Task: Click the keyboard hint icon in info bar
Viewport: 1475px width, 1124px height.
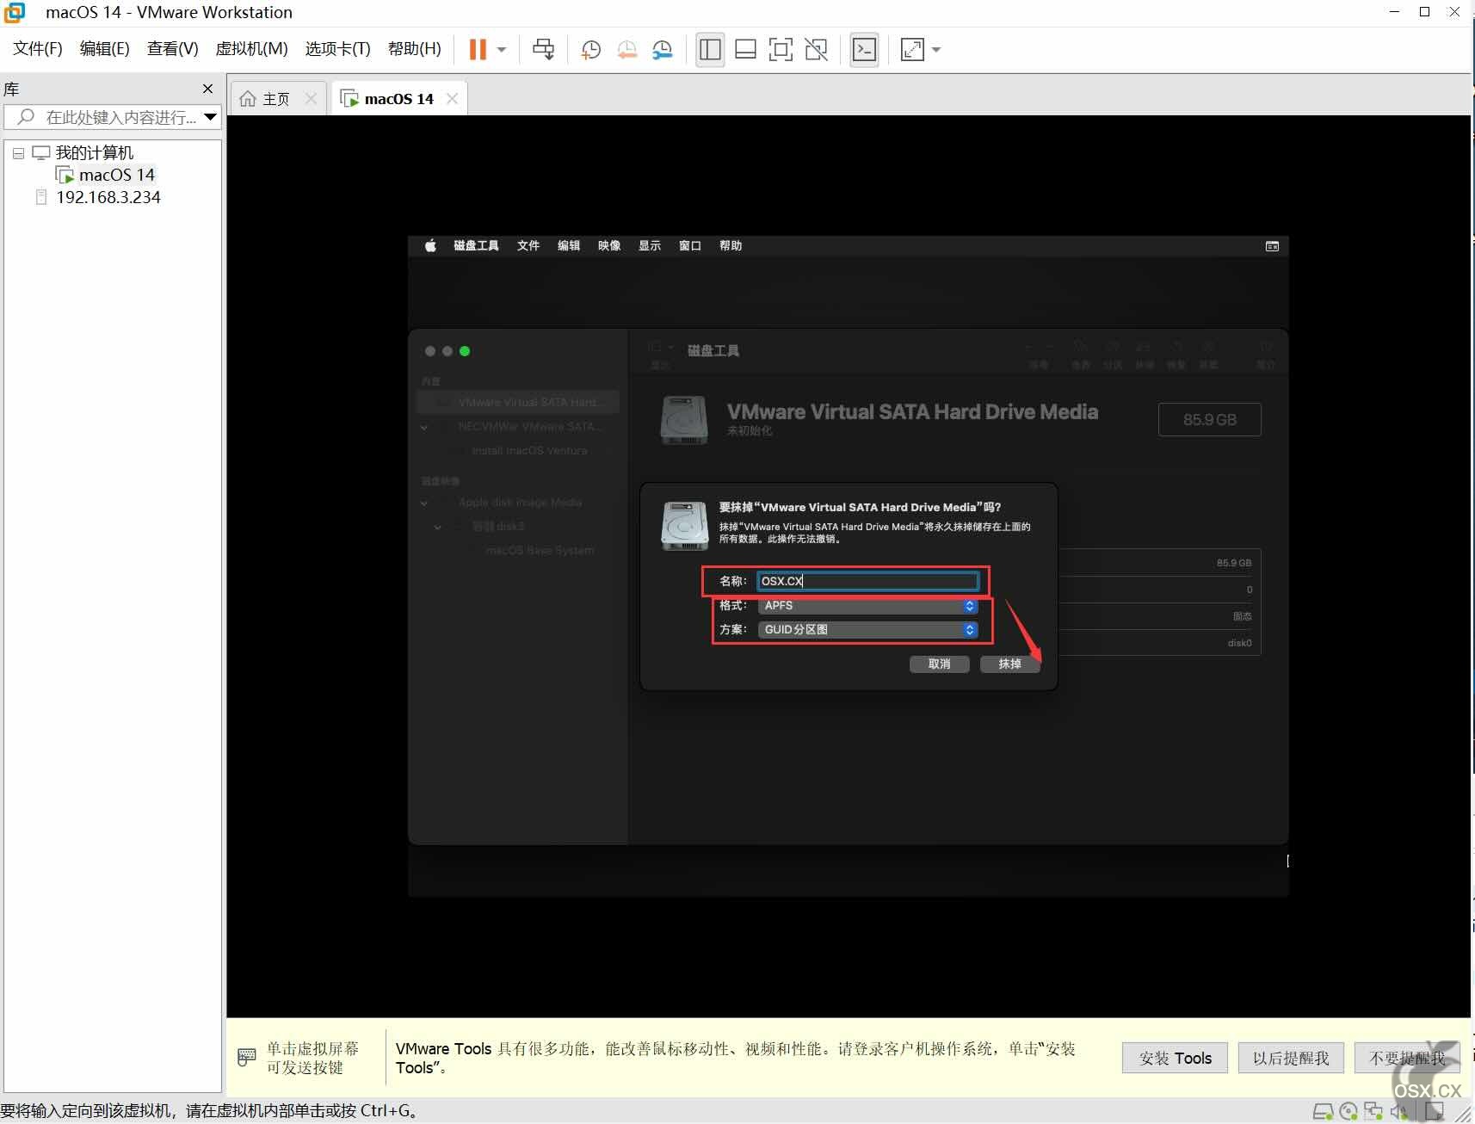Action: [x=246, y=1057]
